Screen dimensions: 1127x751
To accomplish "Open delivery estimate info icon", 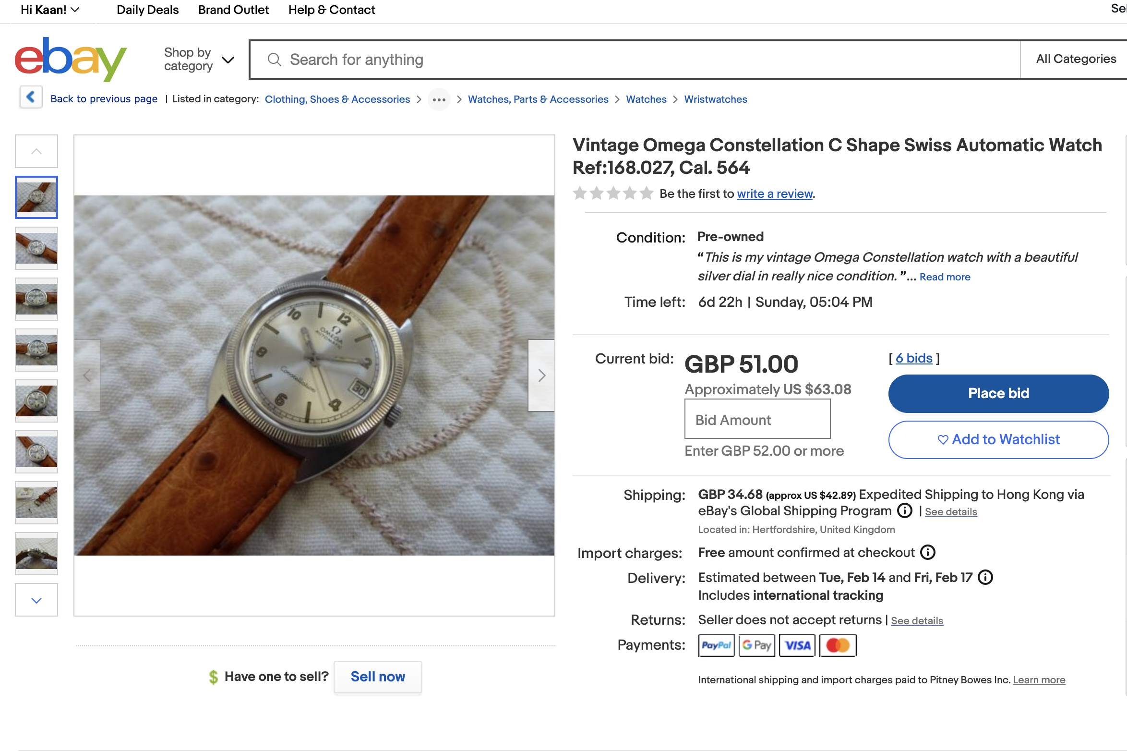I will click(x=985, y=577).
